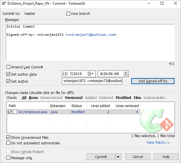Select Src/employee.java file row
Screen dimensions: 181x163
tap(74, 112)
